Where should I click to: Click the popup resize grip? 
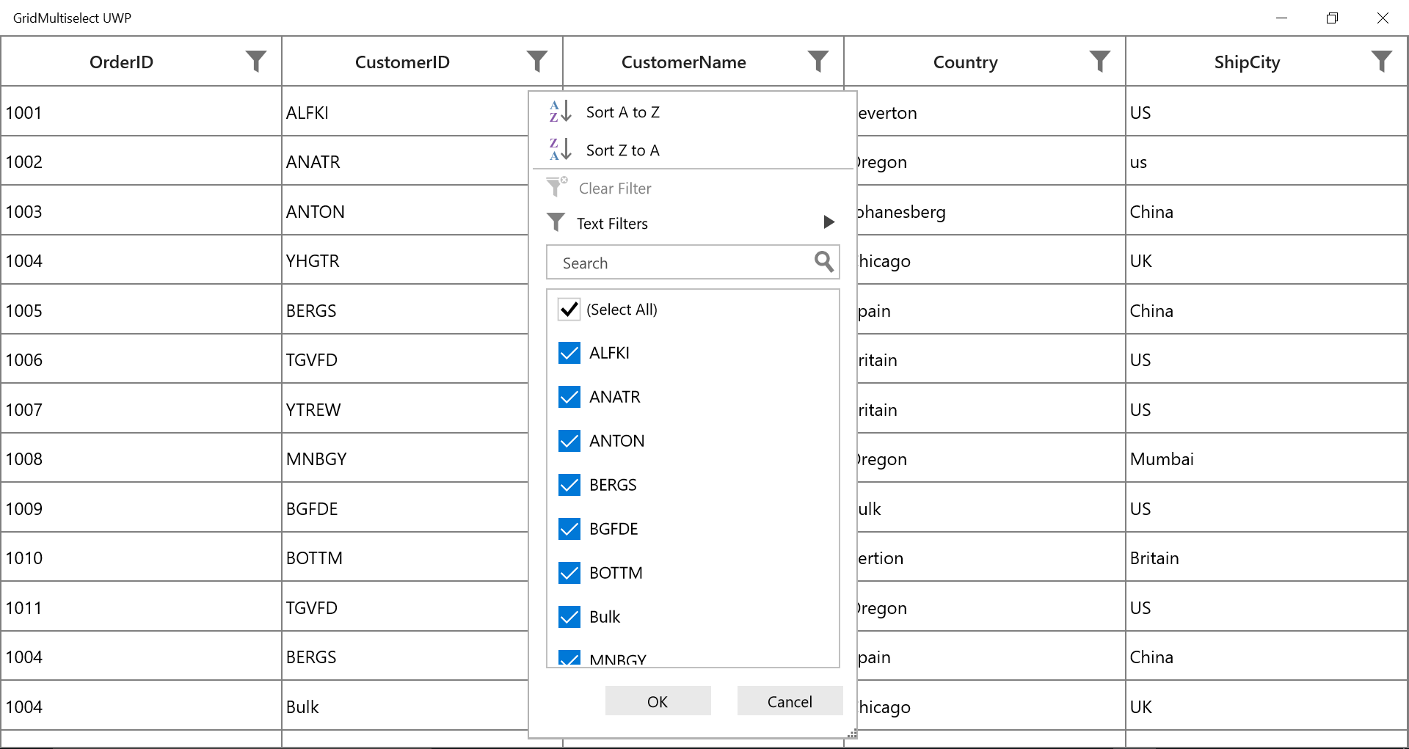coord(852,733)
